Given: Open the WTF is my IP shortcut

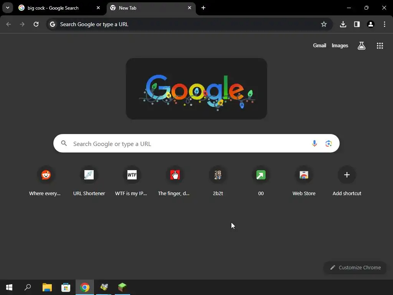Looking at the screenshot, I should (x=132, y=181).
